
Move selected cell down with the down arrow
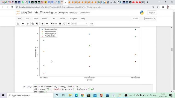[47, 24]
